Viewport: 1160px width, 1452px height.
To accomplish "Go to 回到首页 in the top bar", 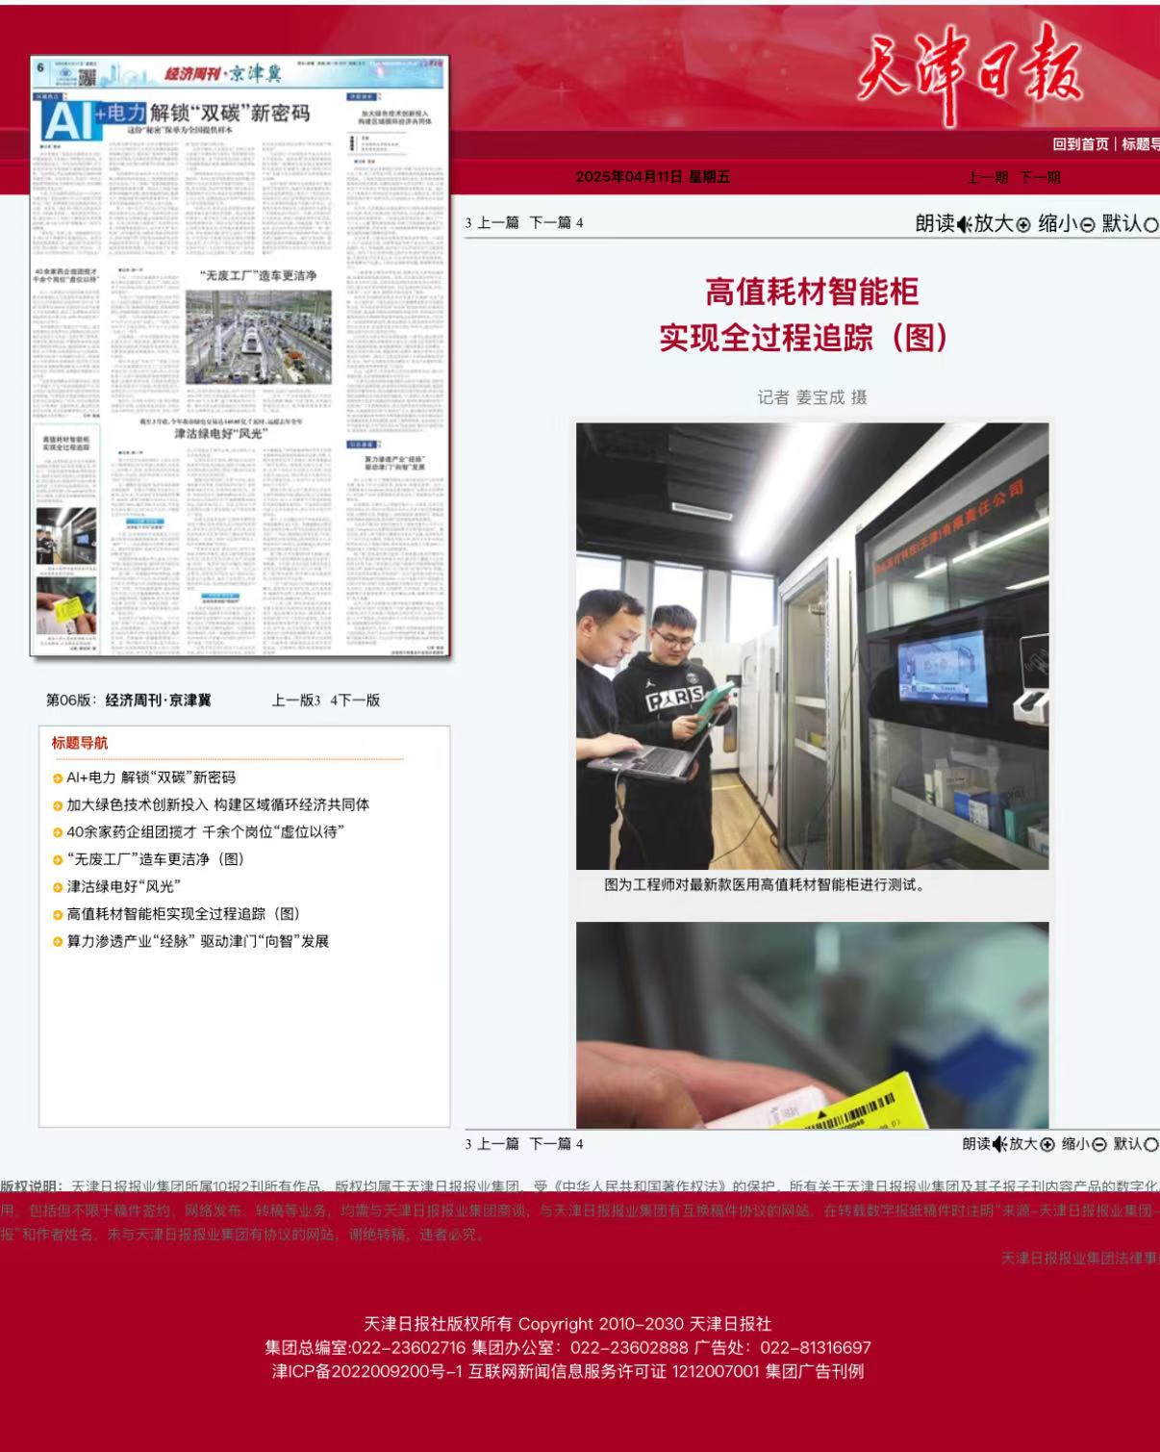I will 1080,144.
